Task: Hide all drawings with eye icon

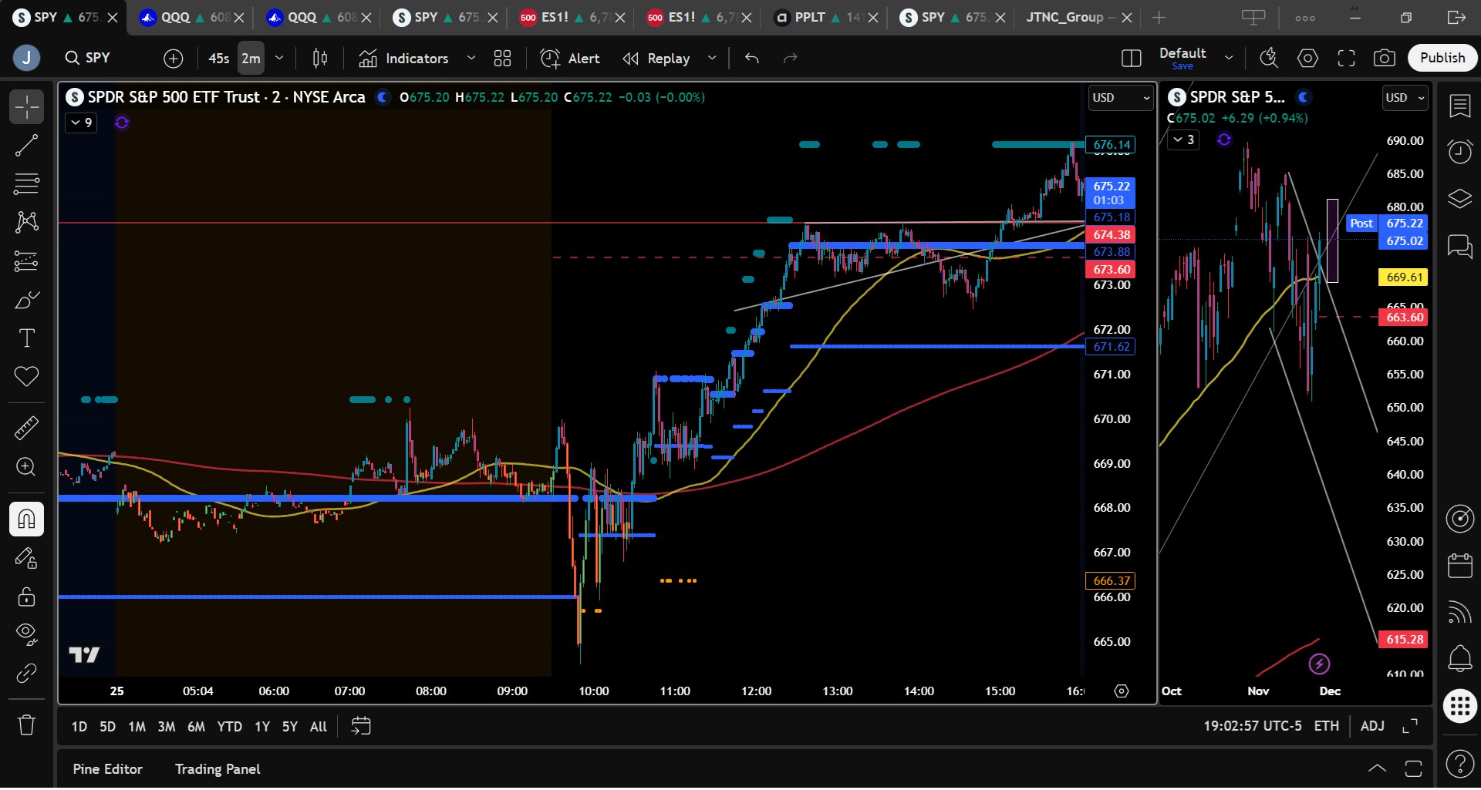Action: pyautogui.click(x=26, y=634)
